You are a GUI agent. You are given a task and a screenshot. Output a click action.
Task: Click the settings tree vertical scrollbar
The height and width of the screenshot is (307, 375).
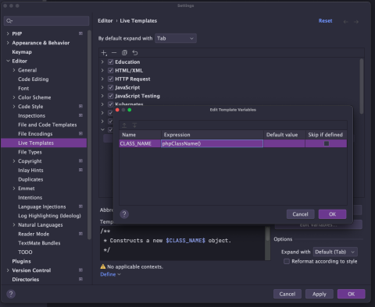[89, 135]
